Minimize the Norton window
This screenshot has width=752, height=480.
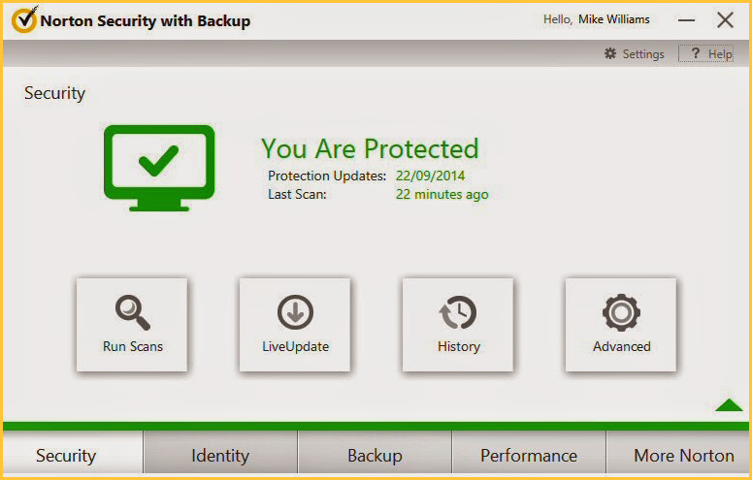(686, 20)
